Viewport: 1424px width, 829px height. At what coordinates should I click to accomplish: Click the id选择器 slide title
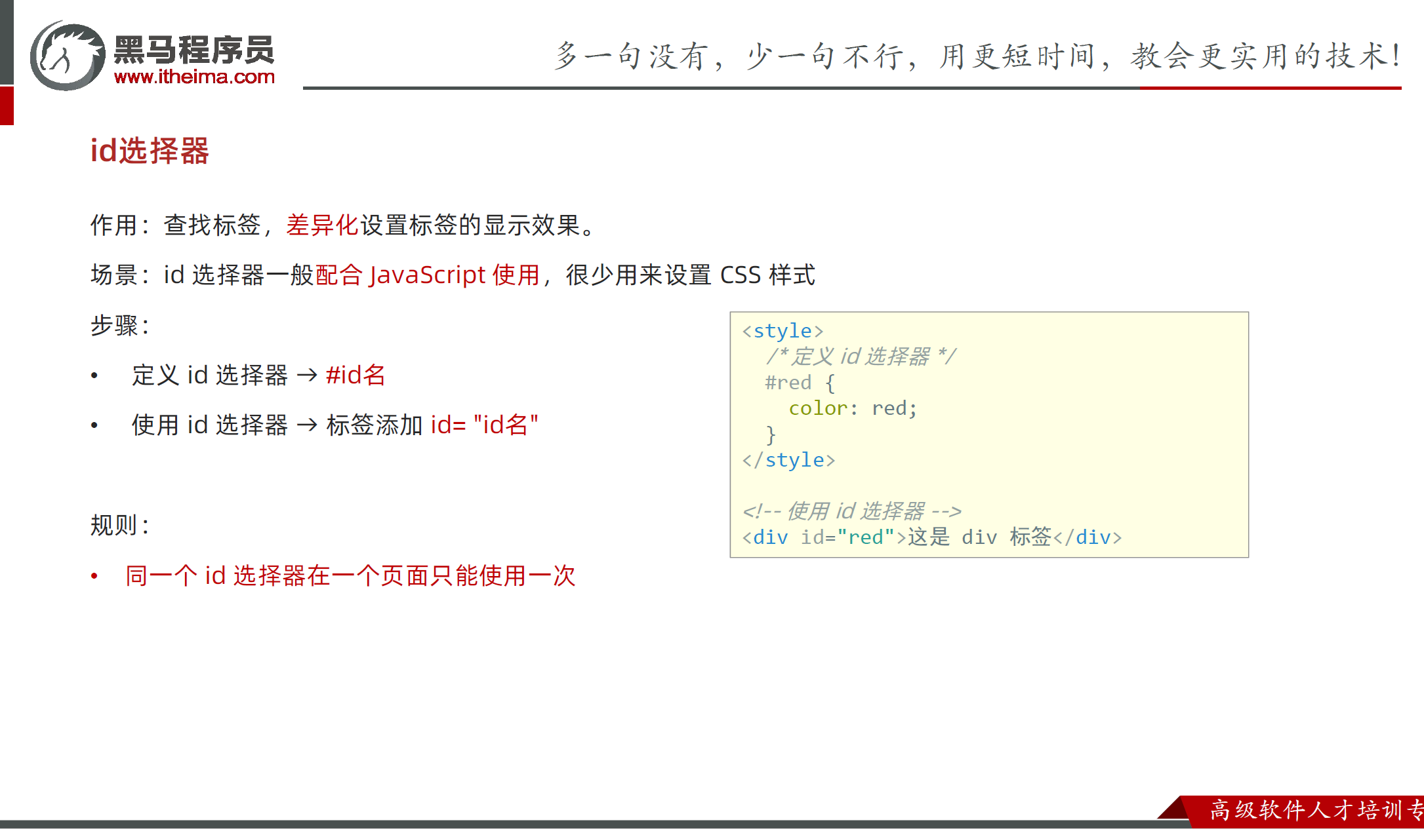[150, 151]
